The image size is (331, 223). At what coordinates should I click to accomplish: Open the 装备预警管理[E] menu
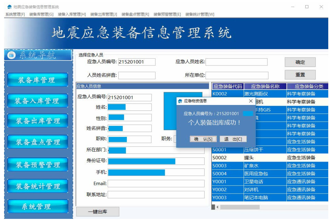(167, 14)
